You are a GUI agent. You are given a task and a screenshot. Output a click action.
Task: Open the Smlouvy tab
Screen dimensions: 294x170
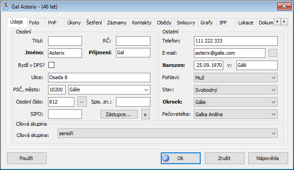coord(186,23)
